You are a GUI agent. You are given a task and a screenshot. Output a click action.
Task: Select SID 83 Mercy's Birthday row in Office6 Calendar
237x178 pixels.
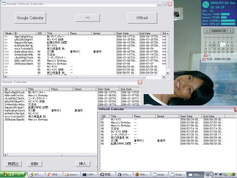(168, 126)
